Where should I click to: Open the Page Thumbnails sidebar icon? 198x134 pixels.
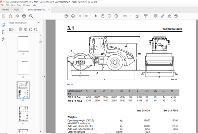[x=3, y=25]
